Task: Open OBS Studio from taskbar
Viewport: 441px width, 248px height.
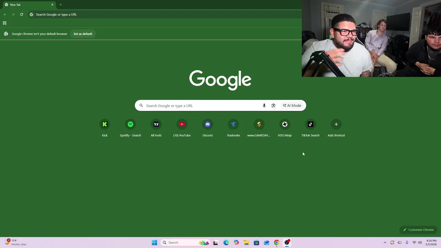Action: click(287, 242)
